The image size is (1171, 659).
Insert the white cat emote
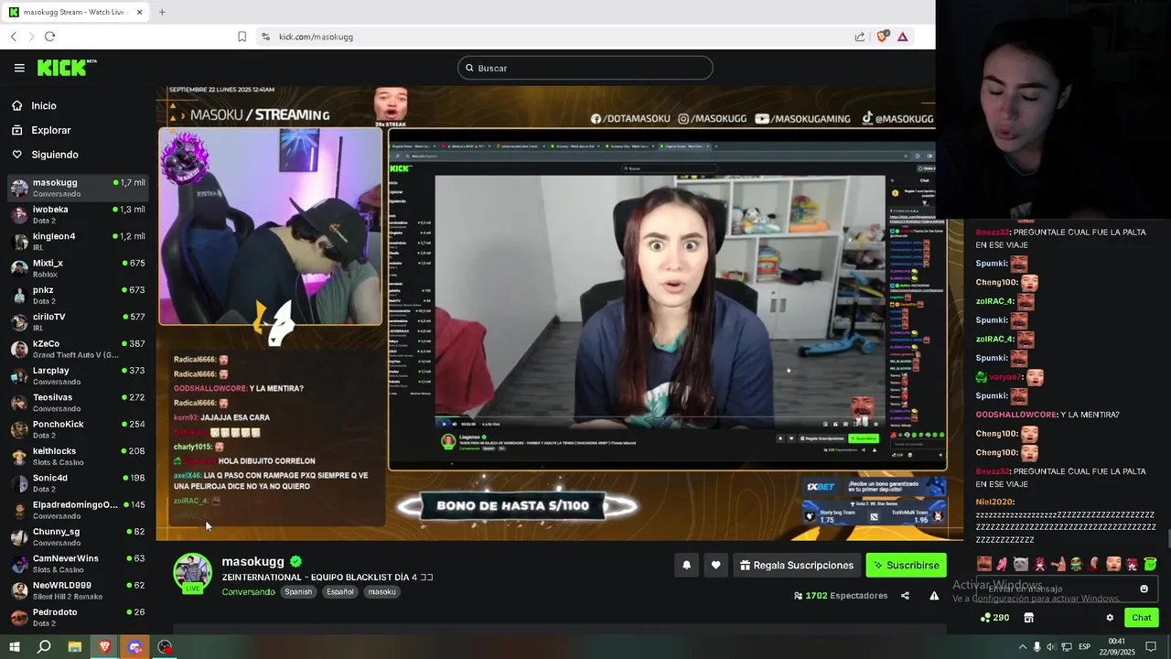click(1021, 564)
